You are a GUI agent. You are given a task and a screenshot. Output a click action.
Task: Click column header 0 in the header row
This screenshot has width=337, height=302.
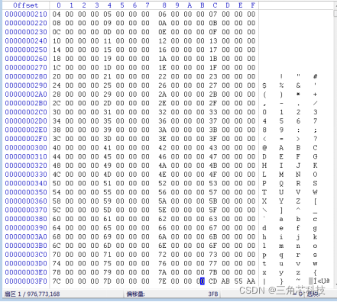click(59, 5)
